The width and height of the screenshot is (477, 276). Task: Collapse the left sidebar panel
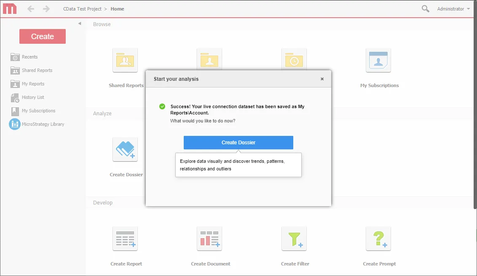pyautogui.click(x=79, y=24)
